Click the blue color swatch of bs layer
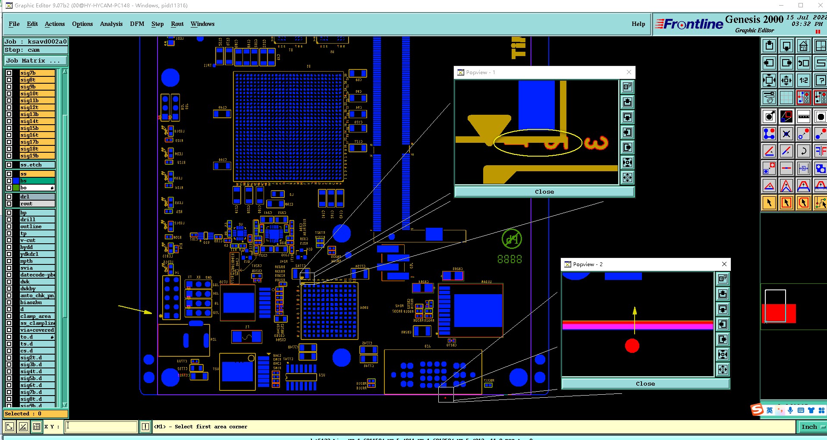 [16, 181]
